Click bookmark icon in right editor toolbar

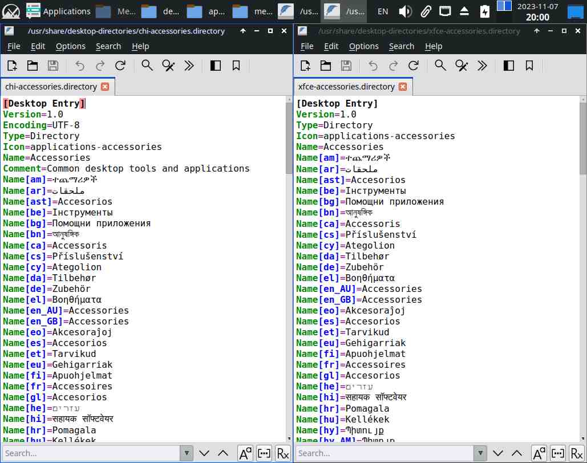(x=529, y=66)
